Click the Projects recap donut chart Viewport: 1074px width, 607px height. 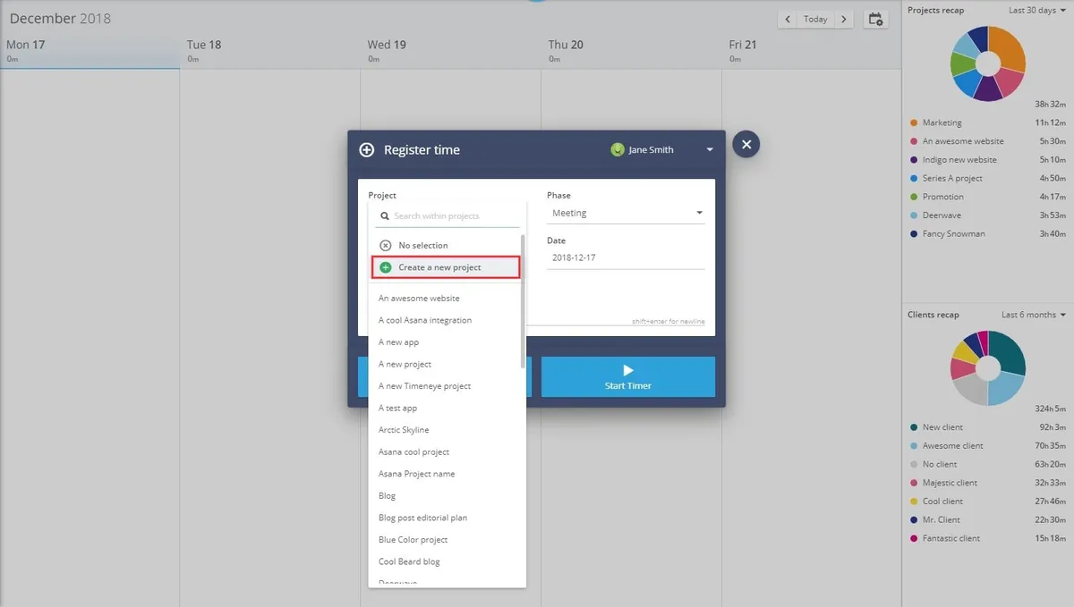pyautogui.click(x=987, y=63)
